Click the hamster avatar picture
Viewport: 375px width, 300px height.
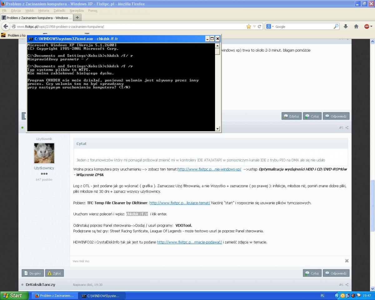[44, 153]
